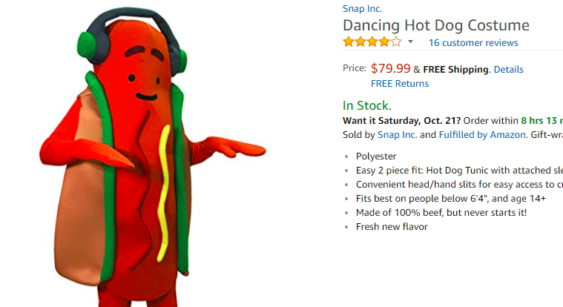This screenshot has width=563, height=307.
Task: Click the Fresh new flavor bullet
Action: click(392, 227)
